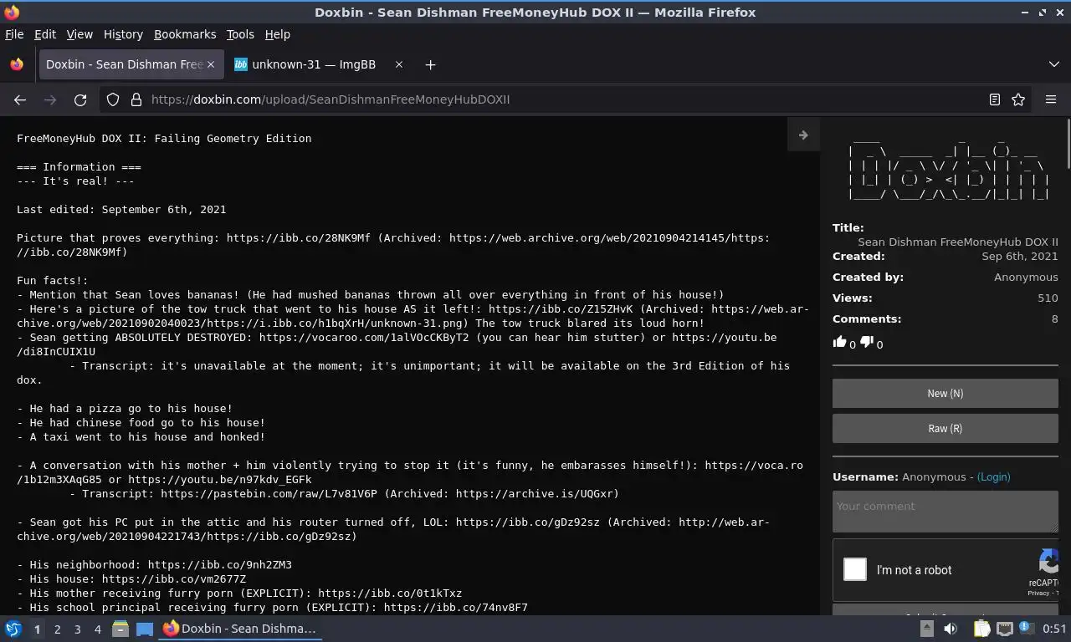1071x642 pixels.
Task: Select Firefox Doxbin taskbar window entry
Action: (x=241, y=629)
